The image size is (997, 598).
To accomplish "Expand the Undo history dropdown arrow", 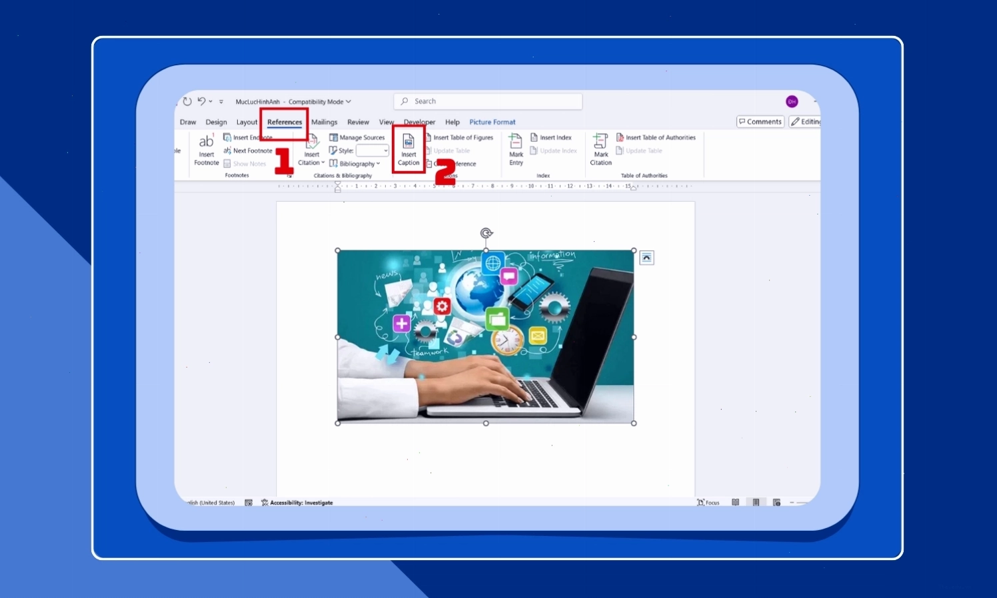I will point(211,102).
